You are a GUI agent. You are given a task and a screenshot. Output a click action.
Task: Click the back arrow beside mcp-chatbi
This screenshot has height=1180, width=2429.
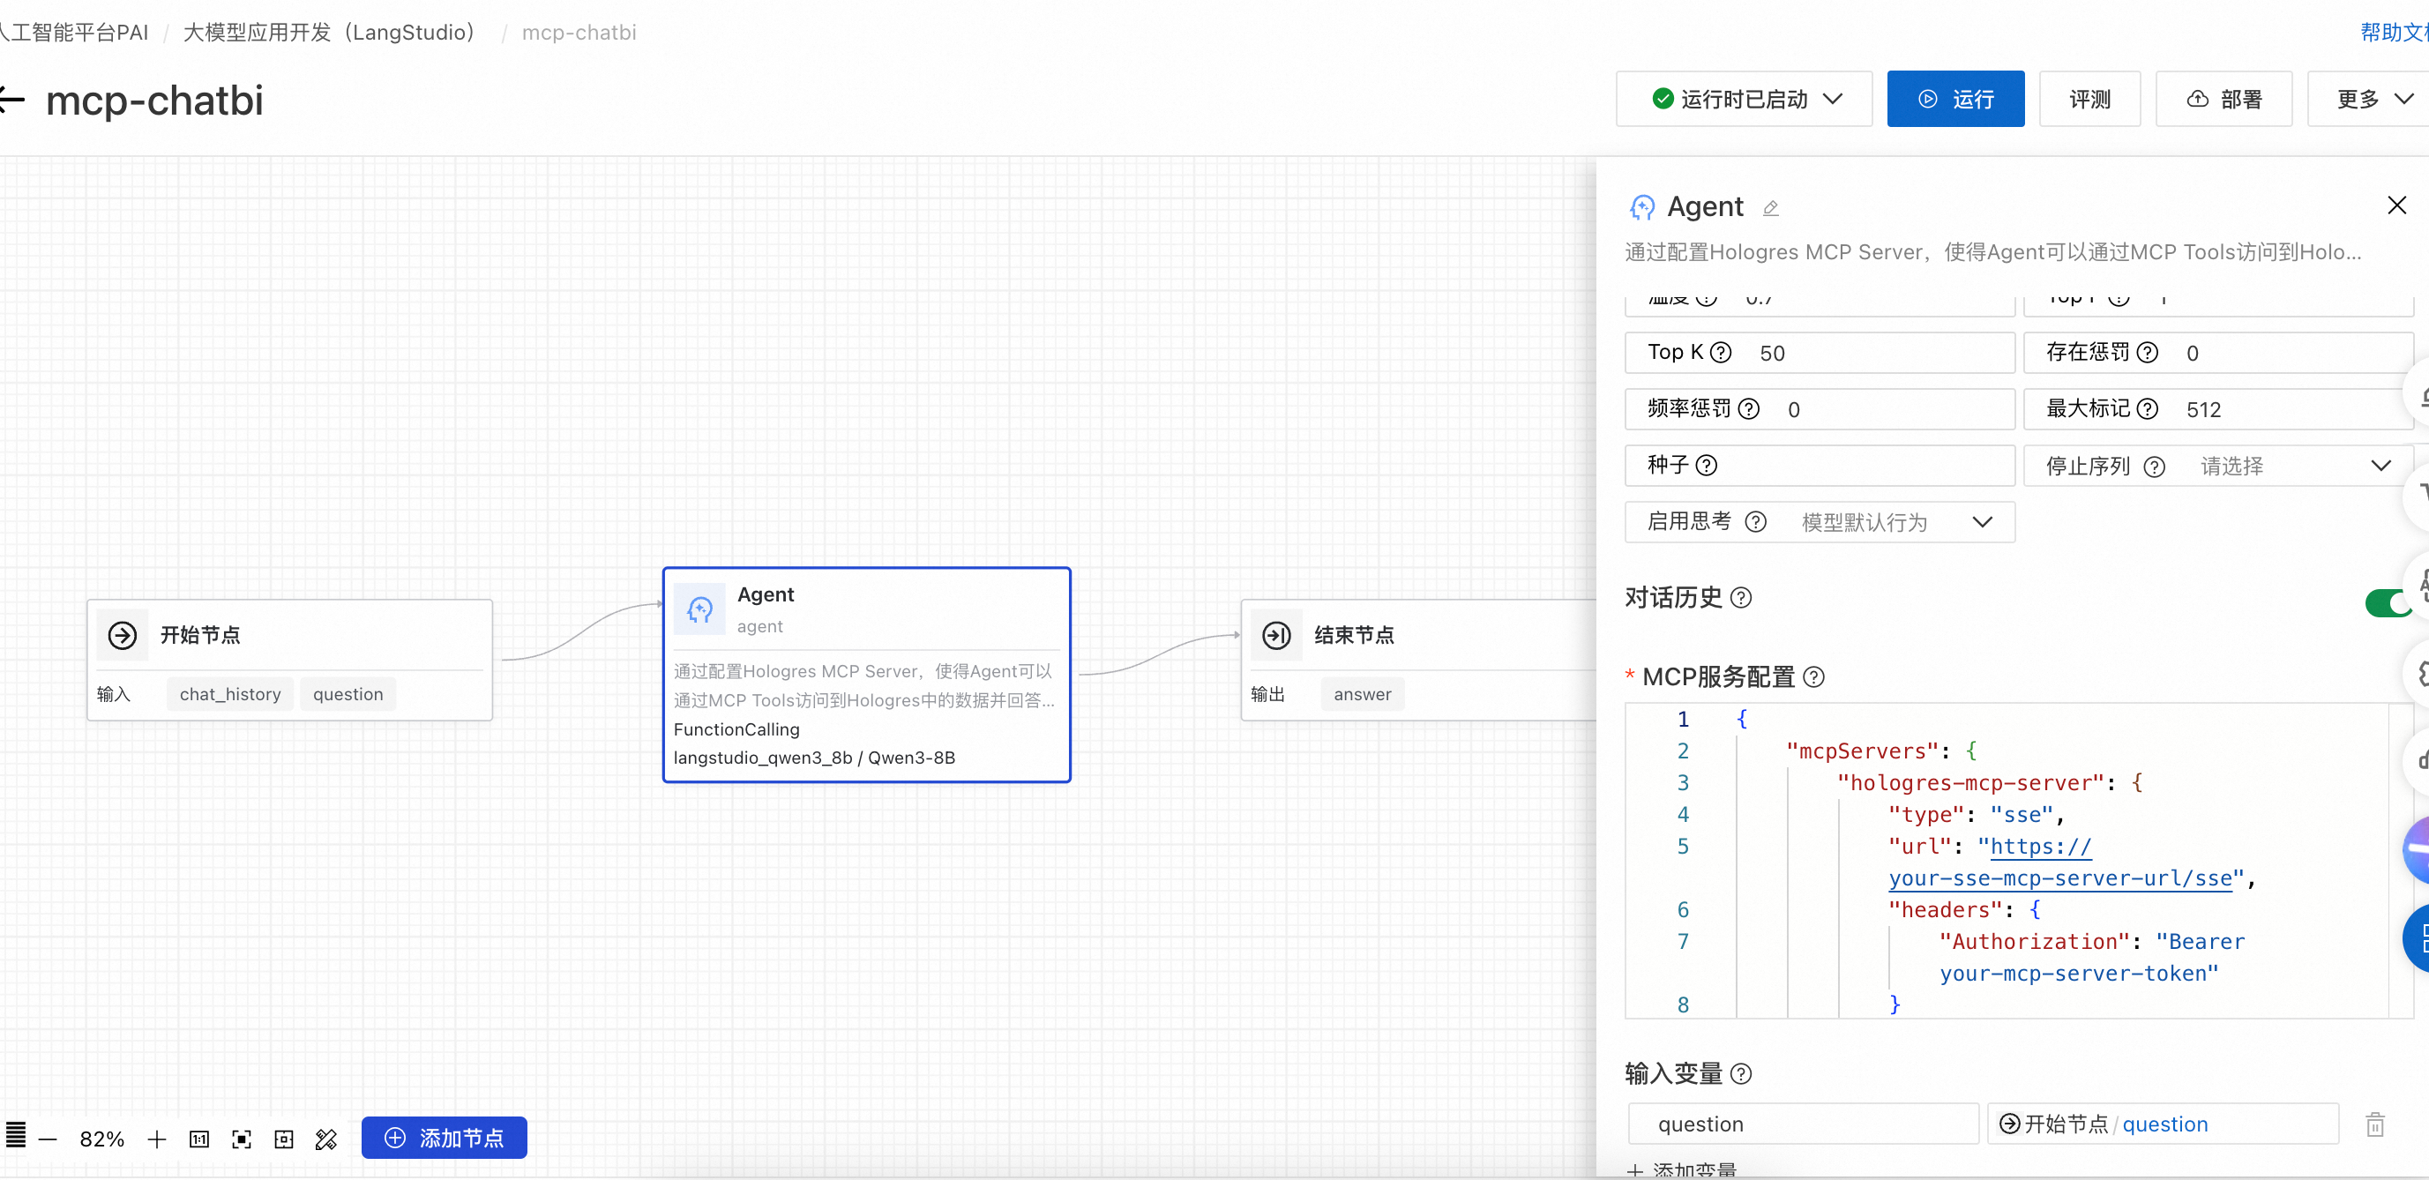(11, 99)
